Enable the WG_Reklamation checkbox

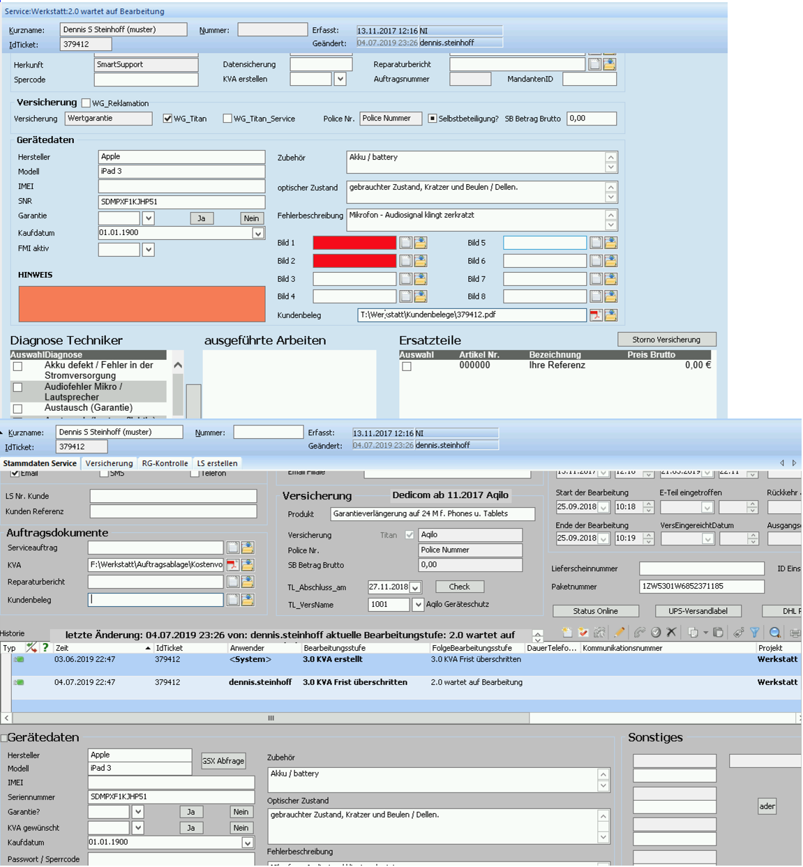(x=87, y=103)
